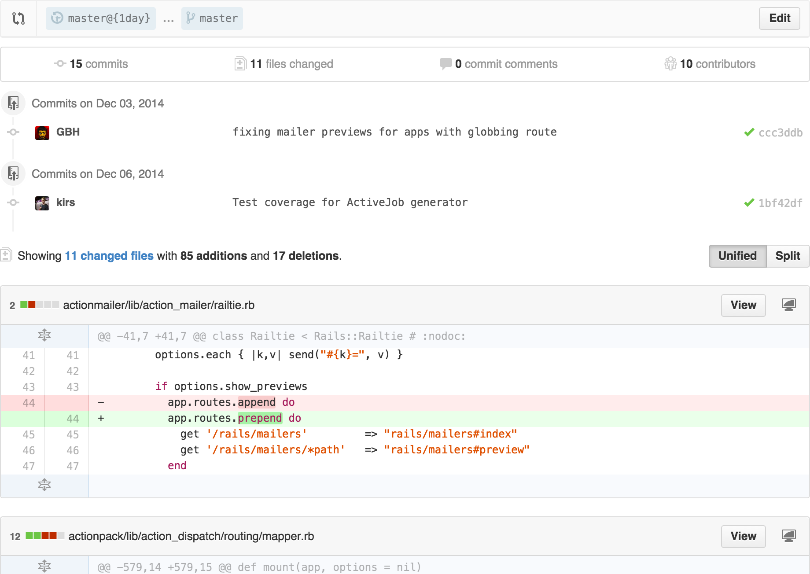Screen dimensions: 810x574
Task: Open kirs author link
Action: [66, 202]
